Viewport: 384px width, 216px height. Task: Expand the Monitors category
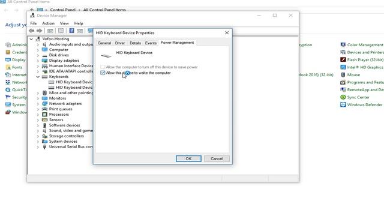pos(38,98)
